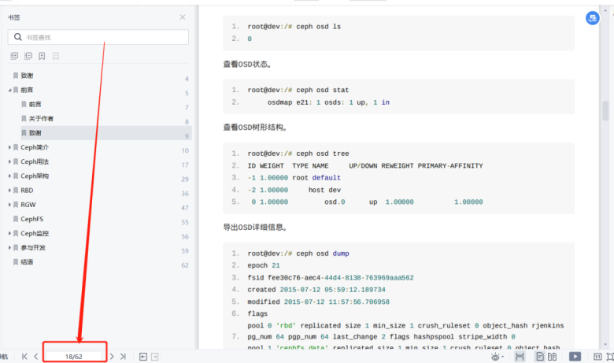Select the fit width view icon
The image size is (614, 363).
coord(520,357)
